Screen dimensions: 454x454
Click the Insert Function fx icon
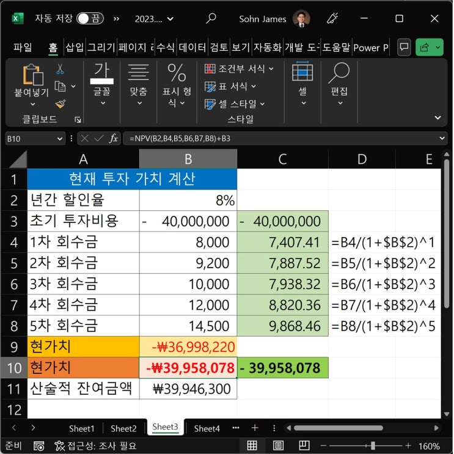coord(114,139)
